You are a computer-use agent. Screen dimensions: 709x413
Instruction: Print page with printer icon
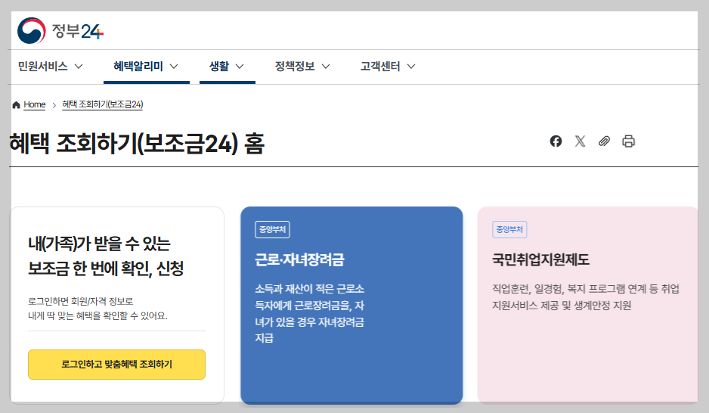629,141
